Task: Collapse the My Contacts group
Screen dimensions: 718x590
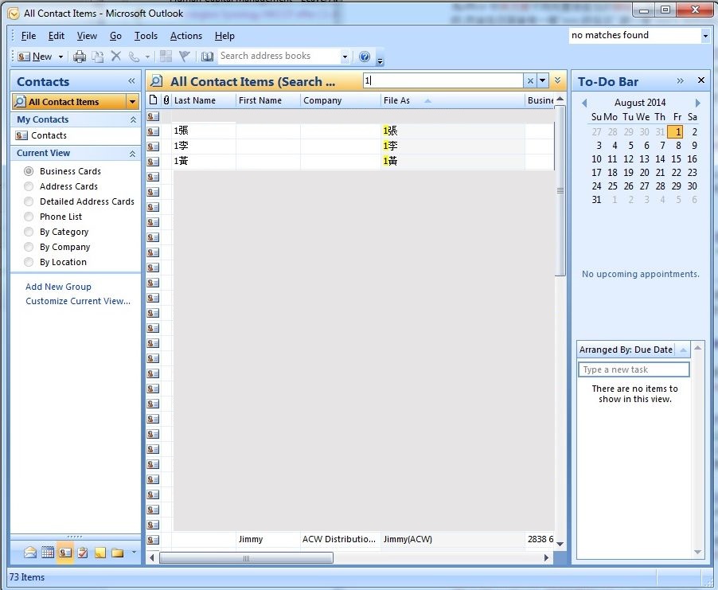Action: [133, 119]
